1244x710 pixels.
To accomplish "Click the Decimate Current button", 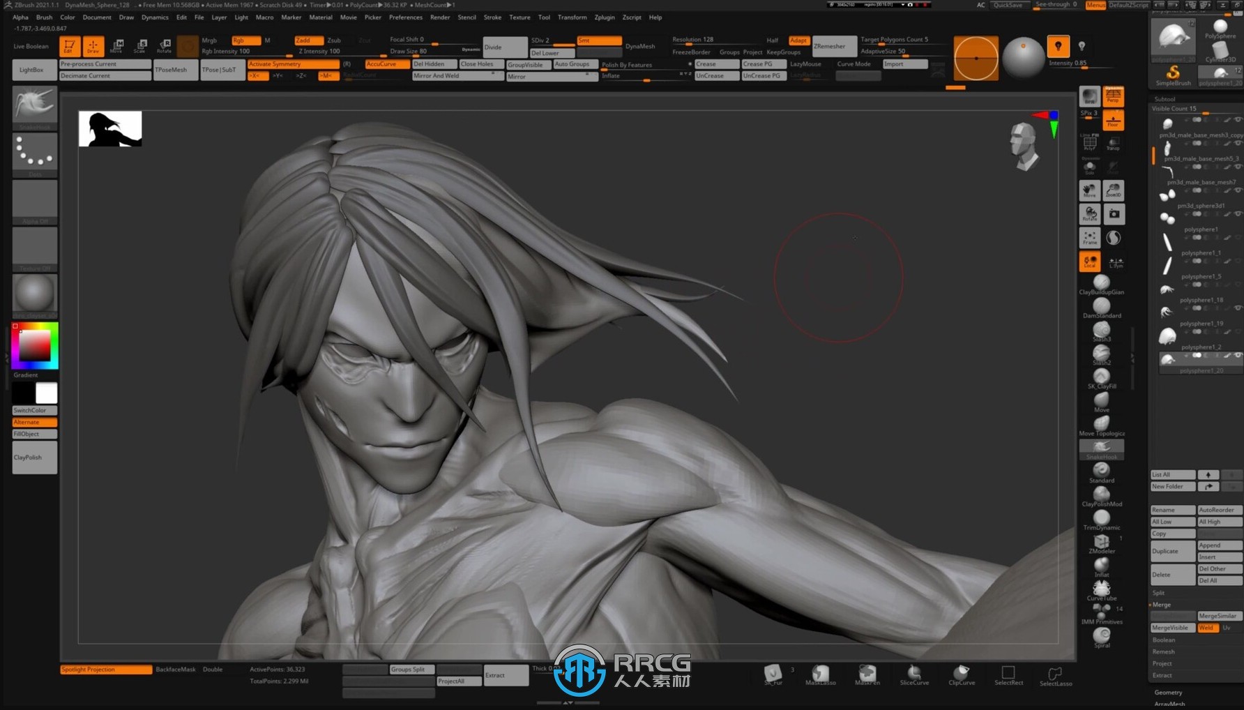I will (105, 75).
